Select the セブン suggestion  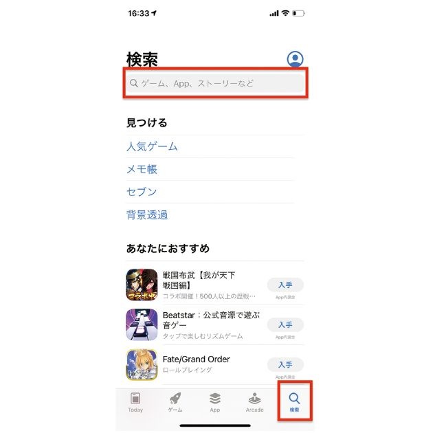(x=142, y=192)
